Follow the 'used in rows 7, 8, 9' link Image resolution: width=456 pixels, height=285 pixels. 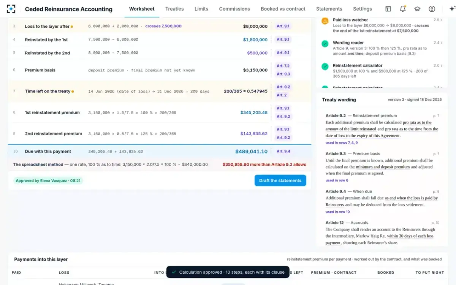[342, 143]
